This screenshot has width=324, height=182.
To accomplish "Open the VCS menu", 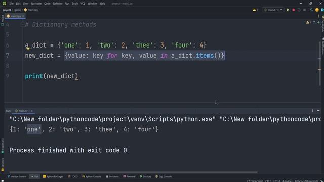I will click(83, 4).
